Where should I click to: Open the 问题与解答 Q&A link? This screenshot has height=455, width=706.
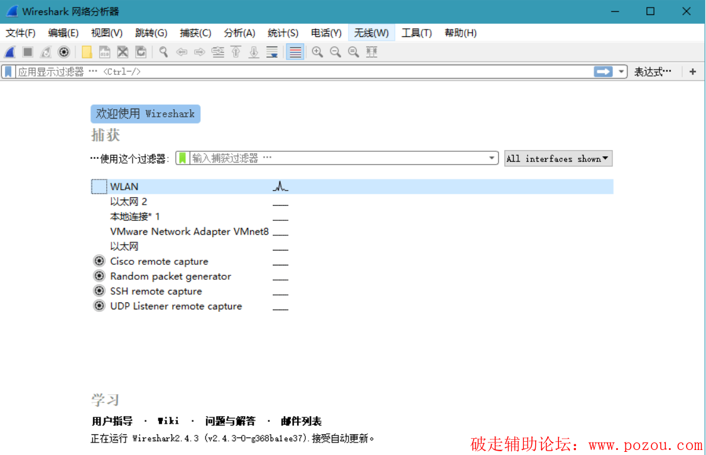click(230, 421)
